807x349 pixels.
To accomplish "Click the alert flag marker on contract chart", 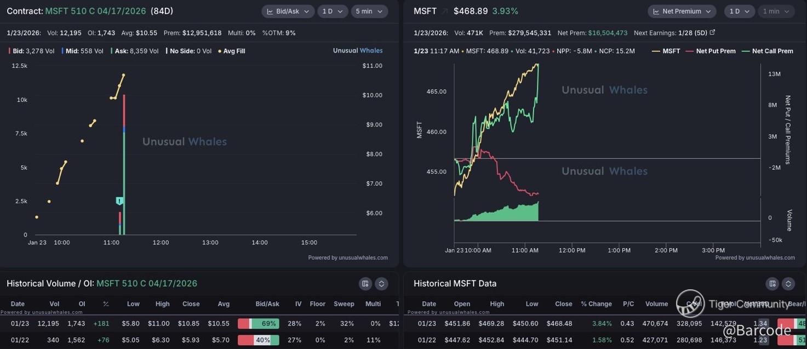I will click(119, 201).
